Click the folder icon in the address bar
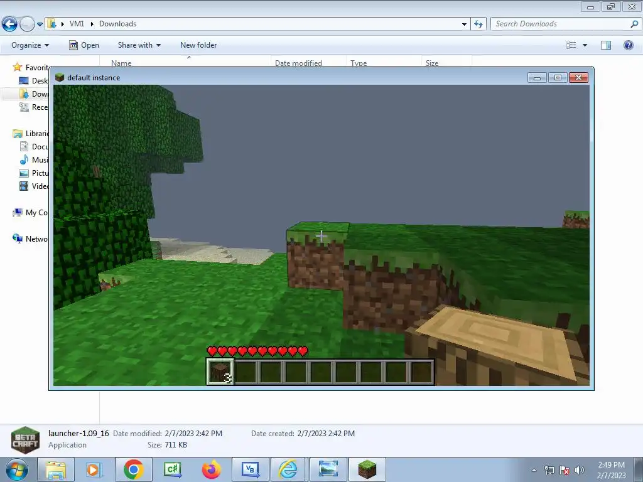The width and height of the screenshot is (643, 482). pyautogui.click(x=51, y=24)
